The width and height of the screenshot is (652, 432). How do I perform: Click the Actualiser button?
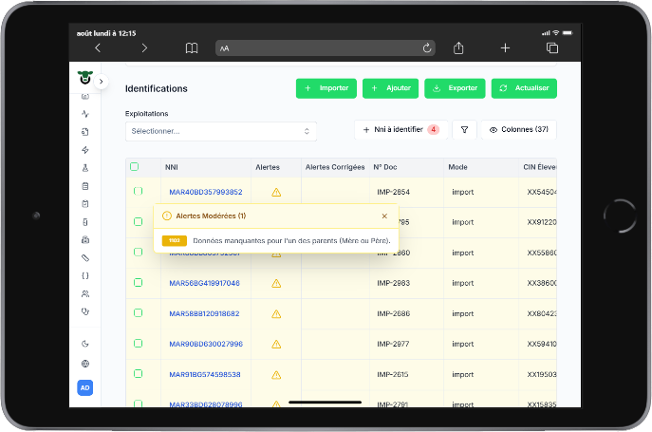click(524, 88)
